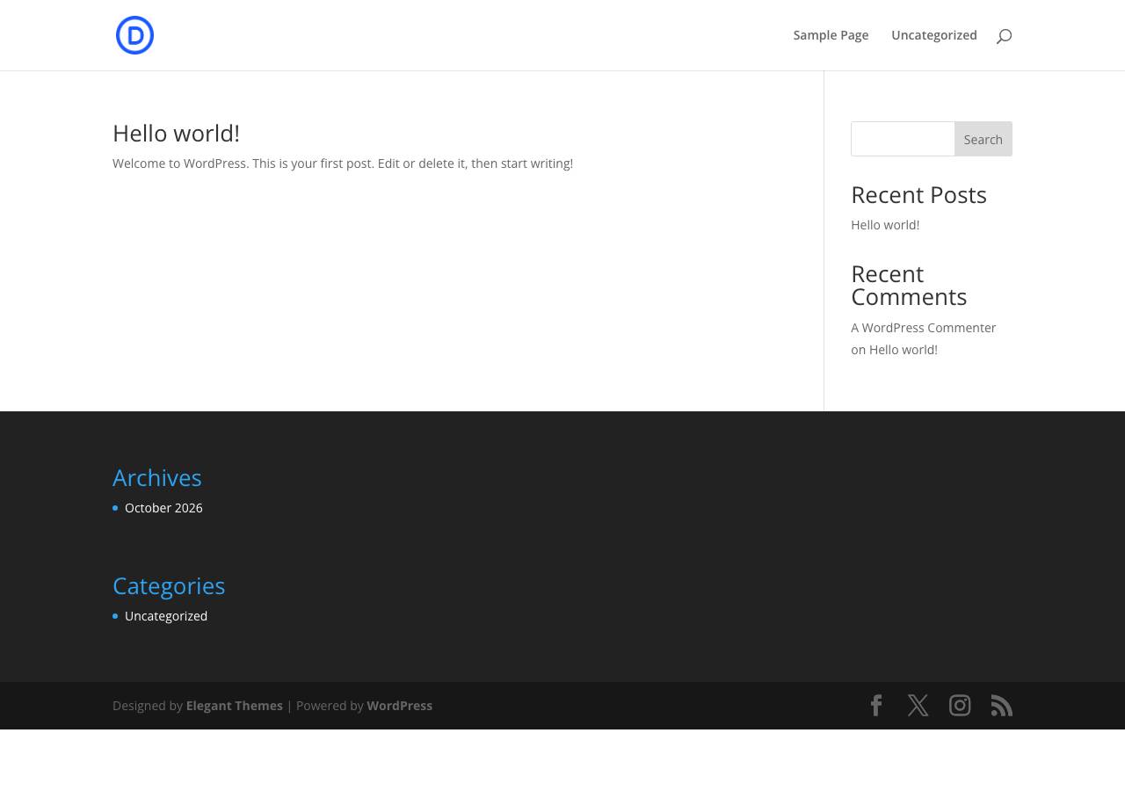The image size is (1125, 791).
Task: Open "Hello world!" under Recent Posts
Action: [x=885, y=225]
